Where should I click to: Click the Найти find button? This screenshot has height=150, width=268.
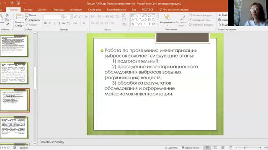(x=223, y=15)
